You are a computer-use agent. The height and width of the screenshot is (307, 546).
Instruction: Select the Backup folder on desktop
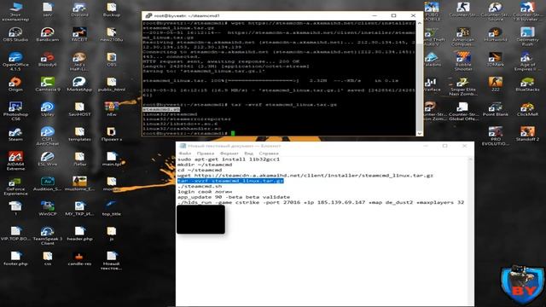pos(112,10)
